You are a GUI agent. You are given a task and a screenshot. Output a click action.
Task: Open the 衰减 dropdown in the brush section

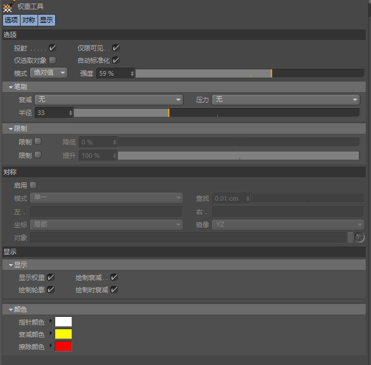pyautogui.click(x=109, y=100)
